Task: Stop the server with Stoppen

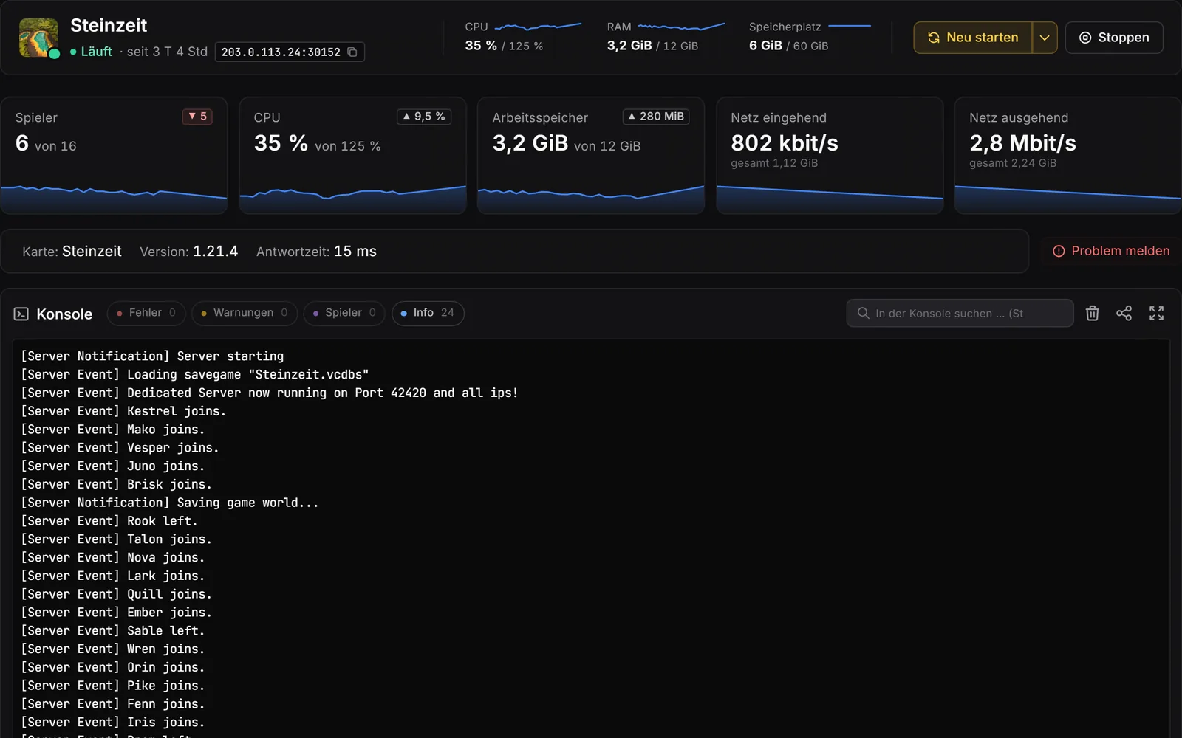Action: pos(1114,38)
